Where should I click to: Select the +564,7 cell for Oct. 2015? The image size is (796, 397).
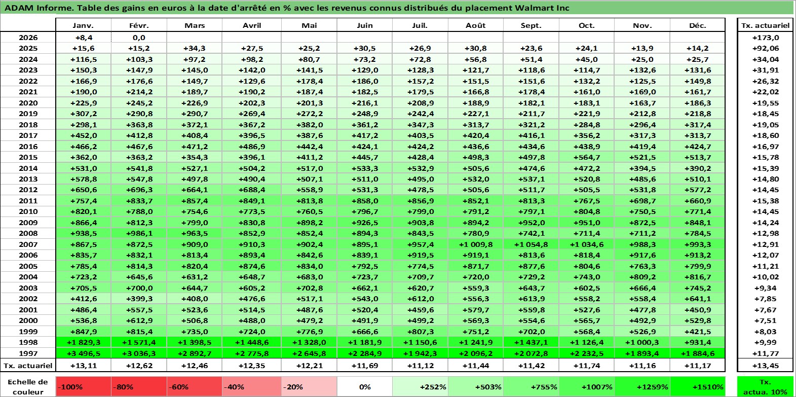click(x=587, y=157)
